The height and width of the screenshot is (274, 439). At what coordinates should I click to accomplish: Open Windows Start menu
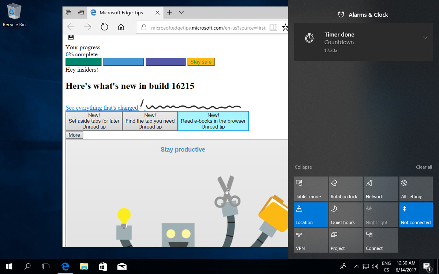tap(9, 267)
